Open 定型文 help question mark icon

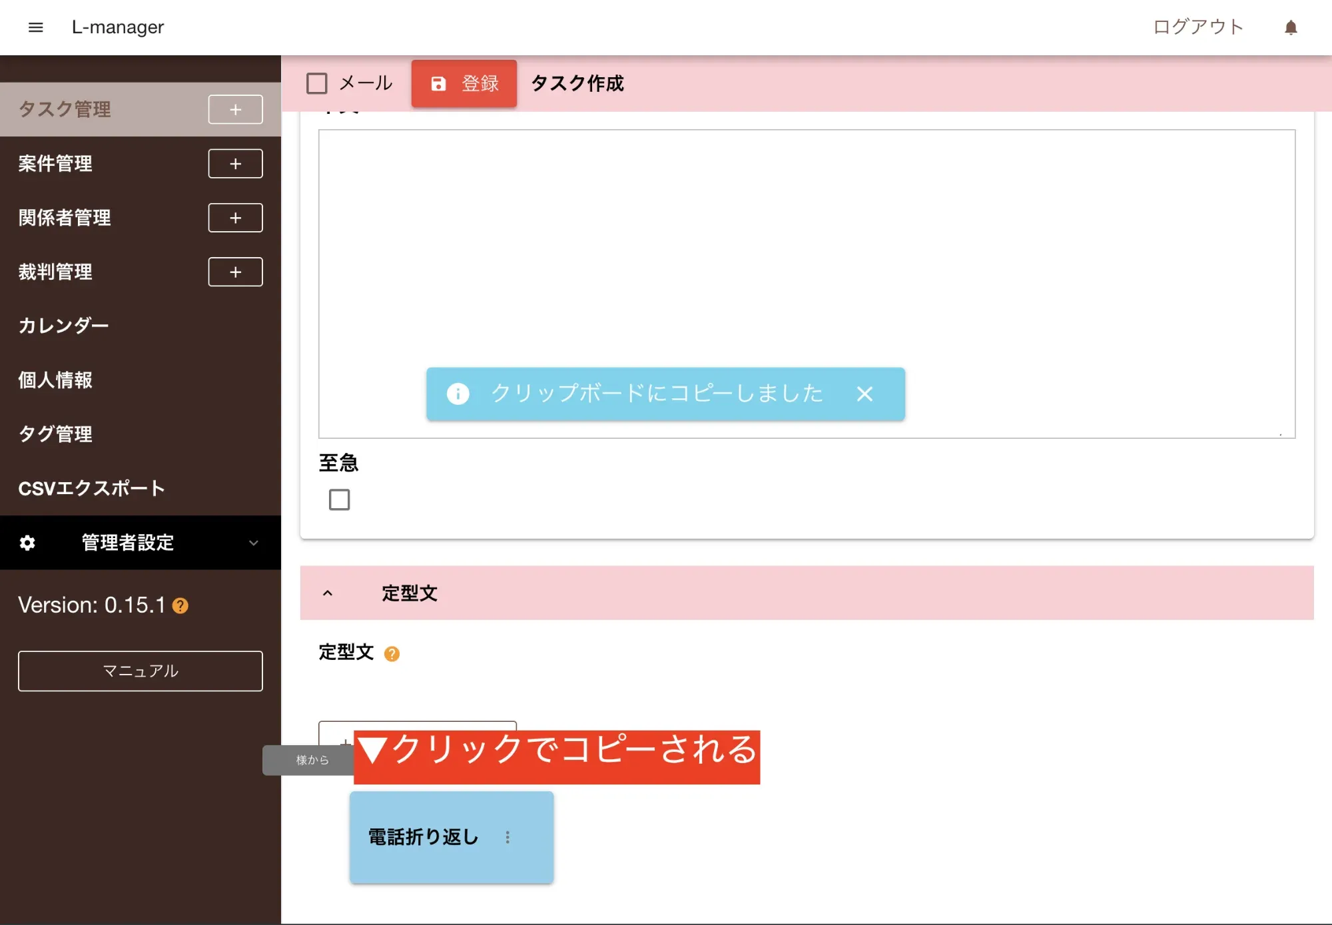[x=392, y=654]
